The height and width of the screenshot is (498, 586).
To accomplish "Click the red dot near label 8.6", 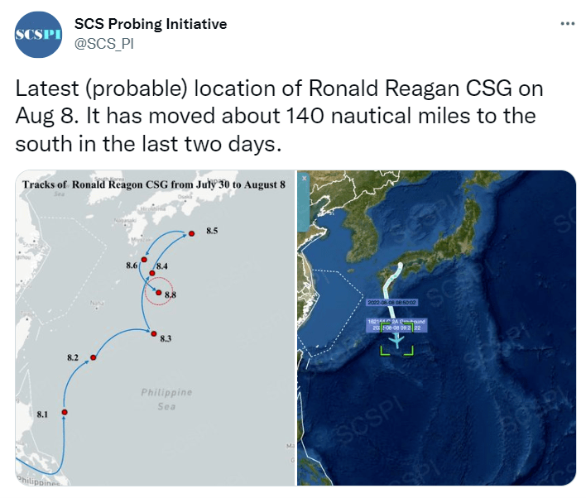I will (x=144, y=259).
